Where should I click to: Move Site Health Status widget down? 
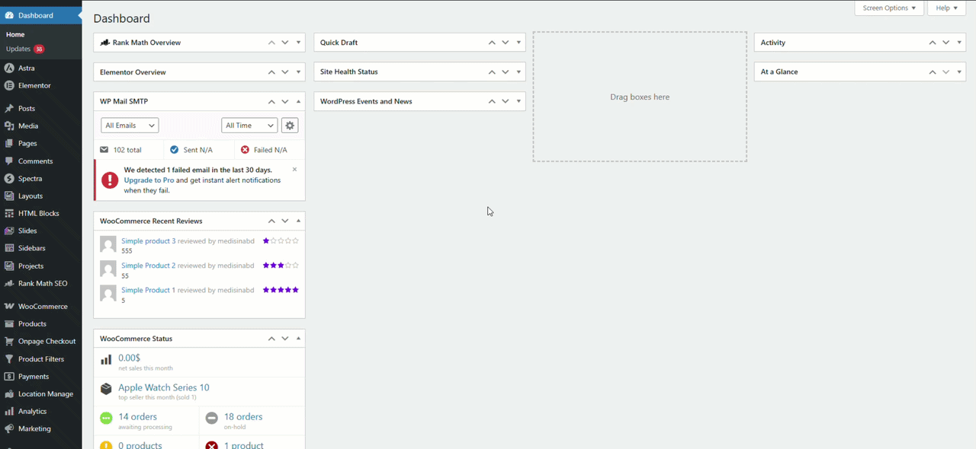pos(506,72)
